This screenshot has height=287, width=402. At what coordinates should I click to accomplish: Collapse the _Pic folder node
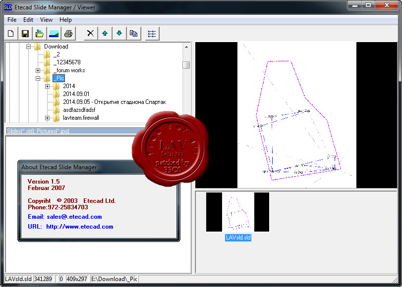38,78
